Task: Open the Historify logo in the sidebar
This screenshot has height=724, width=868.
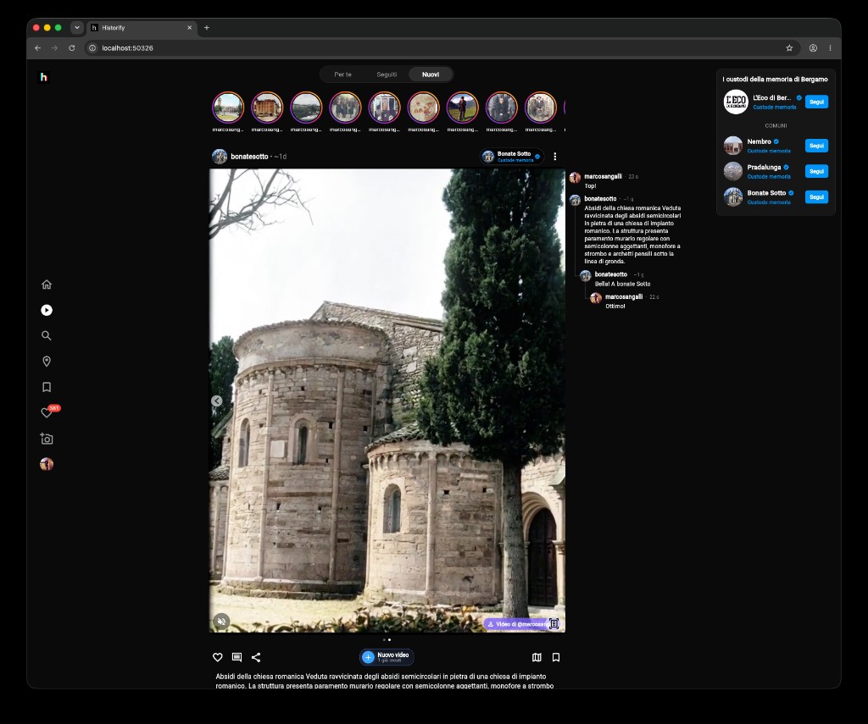Action: click(44, 77)
